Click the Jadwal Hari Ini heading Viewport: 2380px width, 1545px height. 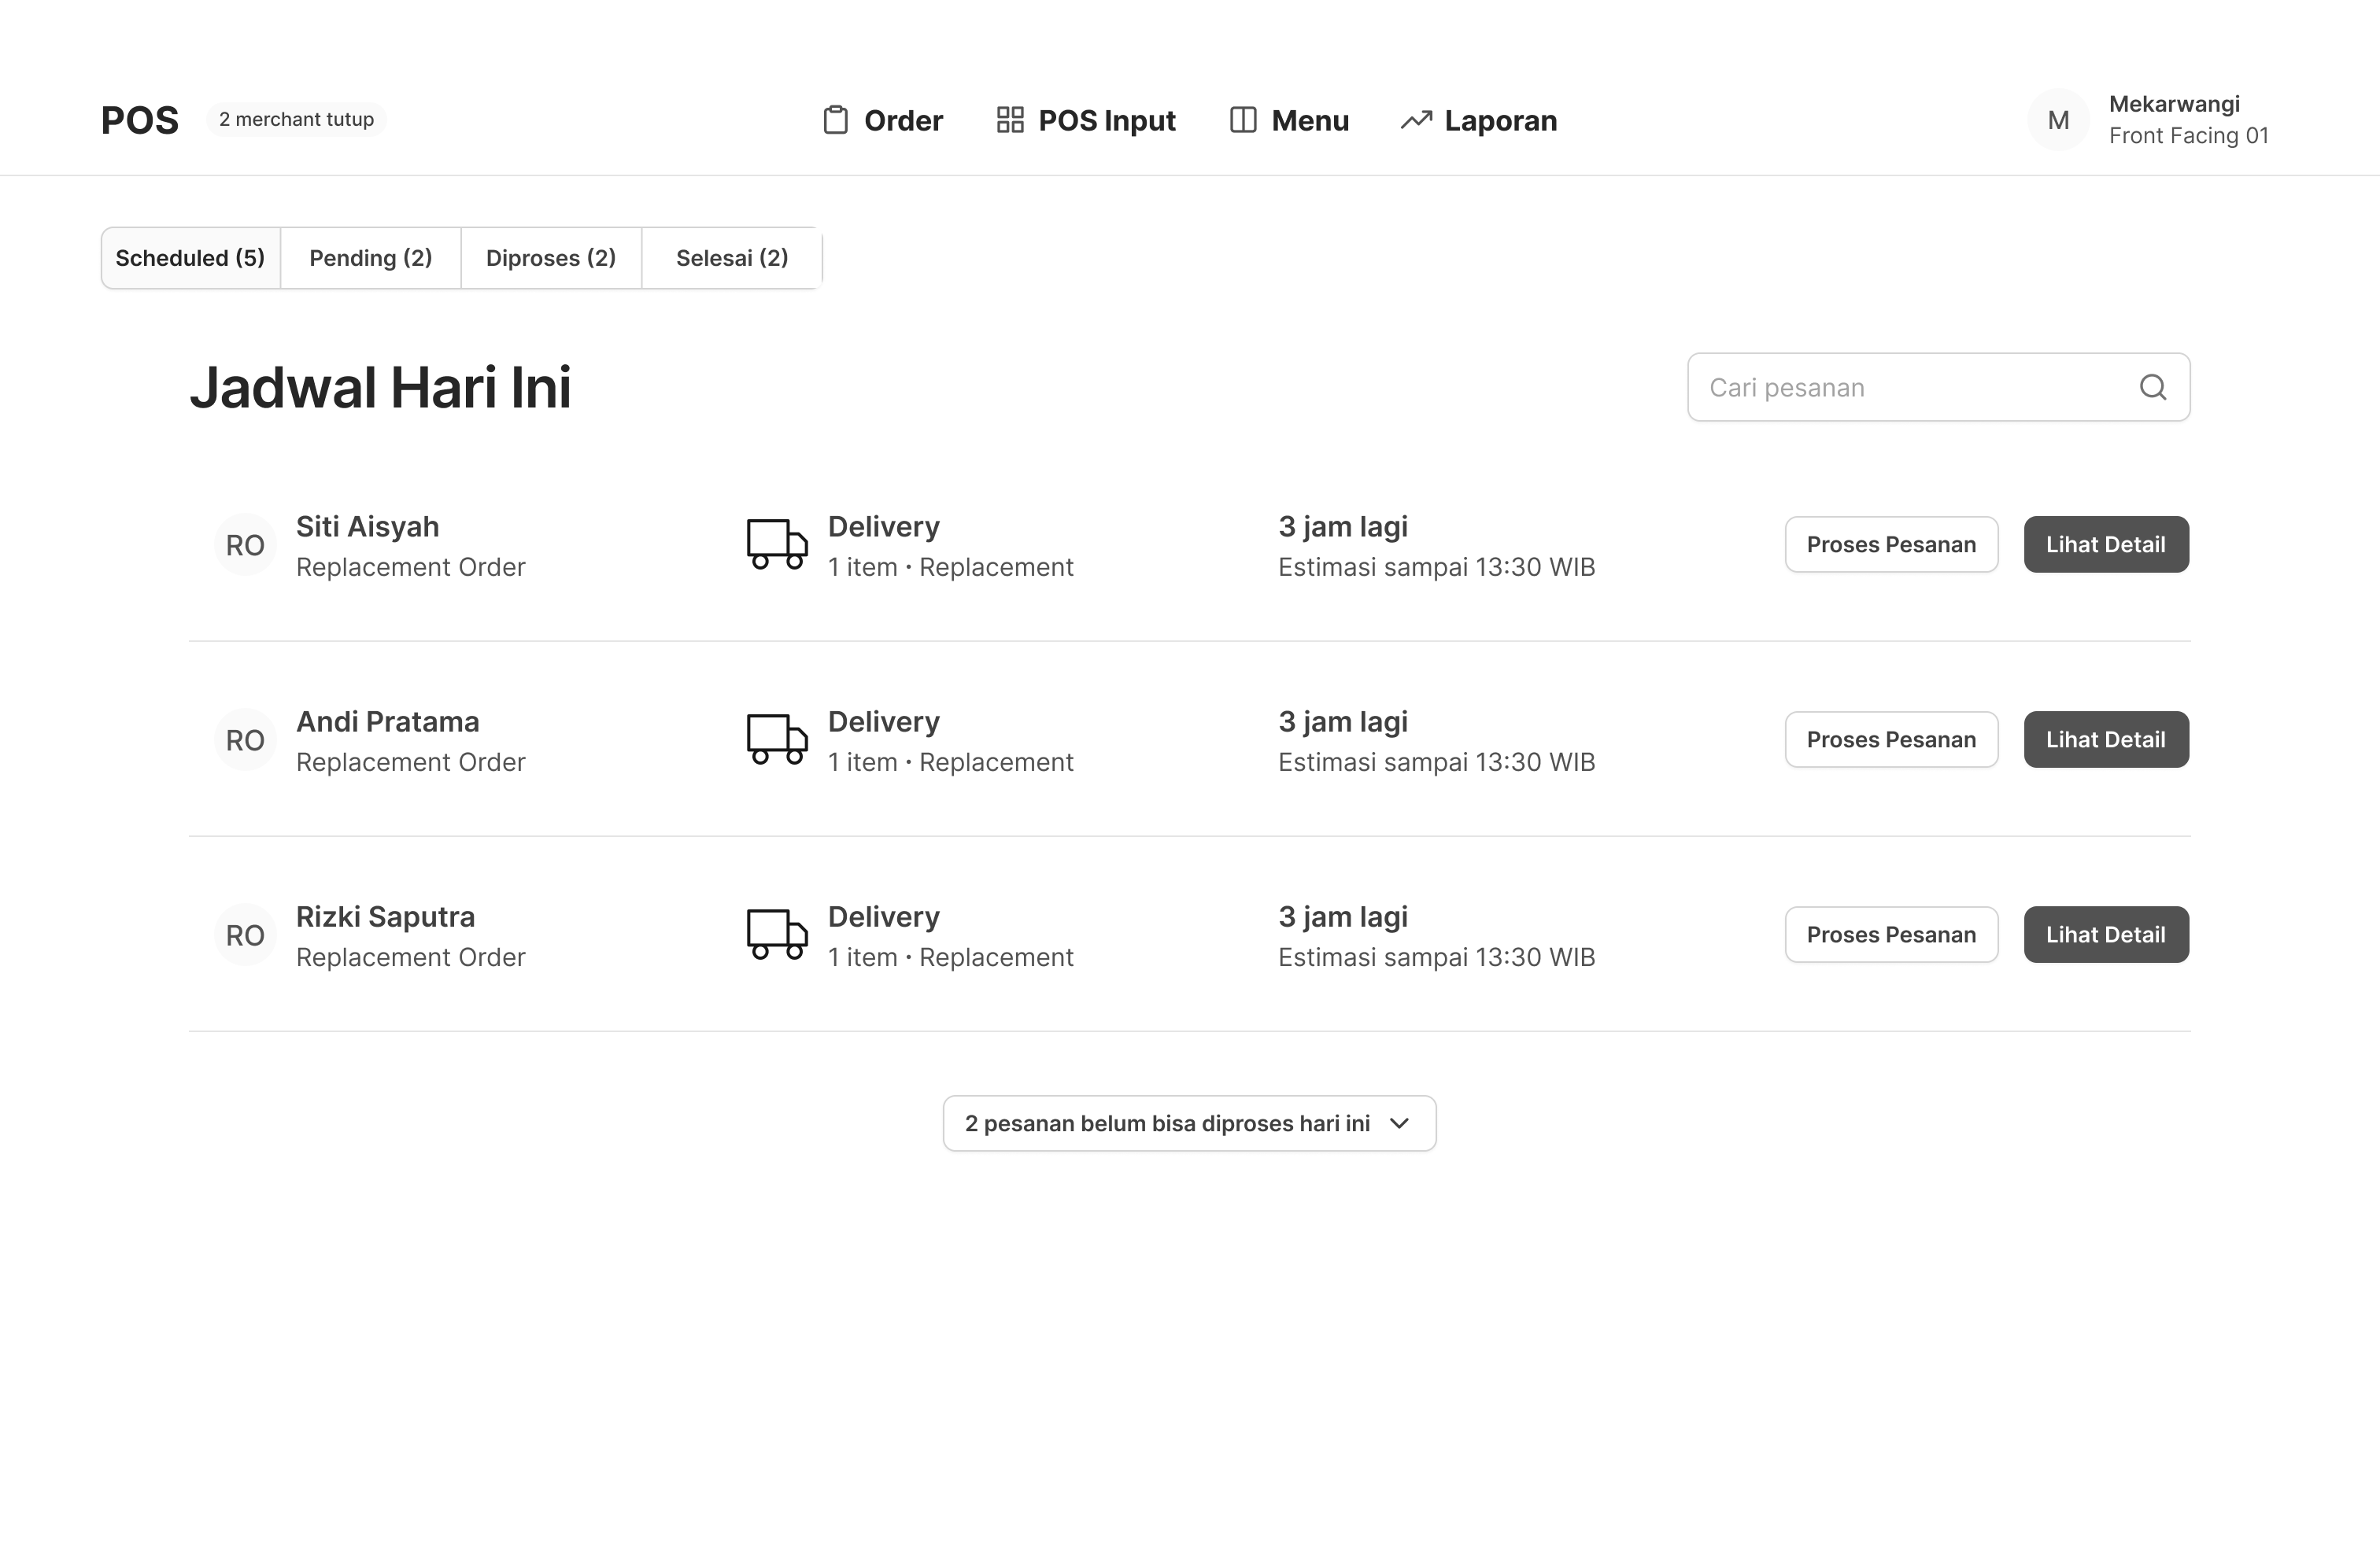[380, 387]
